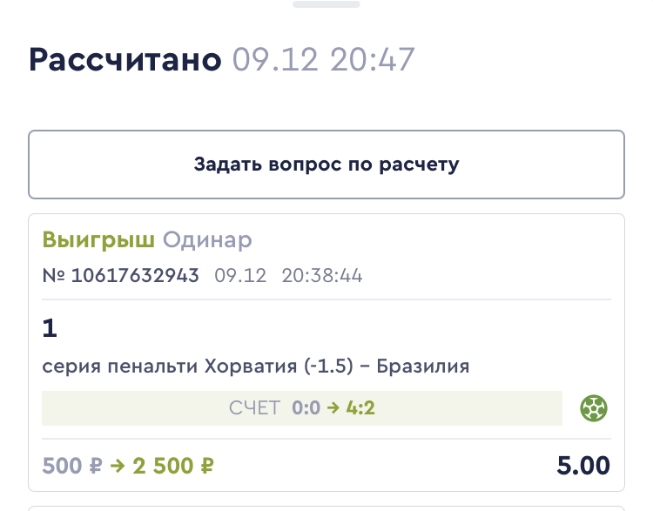The width and height of the screenshot is (653, 511).
Task: Click the settlement time 09.12 20:47
Action: [x=323, y=60]
